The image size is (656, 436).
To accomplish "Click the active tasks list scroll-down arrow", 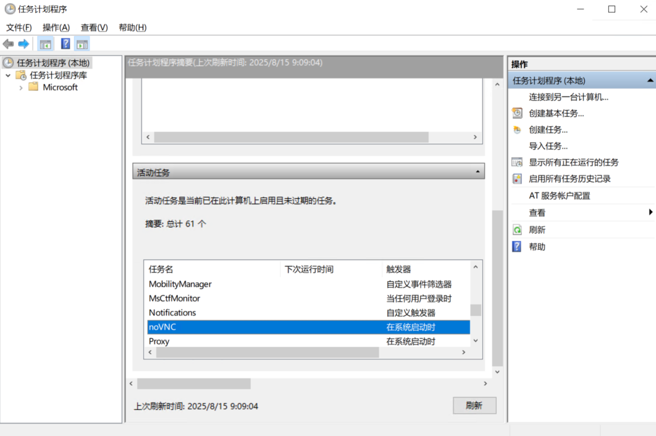I will pyautogui.click(x=476, y=341).
